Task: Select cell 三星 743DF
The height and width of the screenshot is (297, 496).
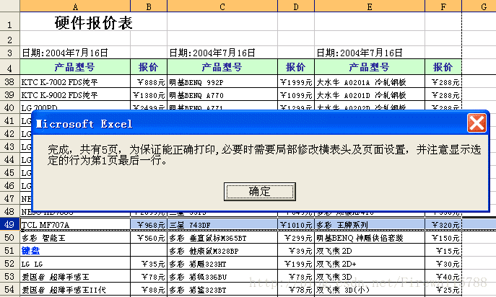Action: click(222, 225)
